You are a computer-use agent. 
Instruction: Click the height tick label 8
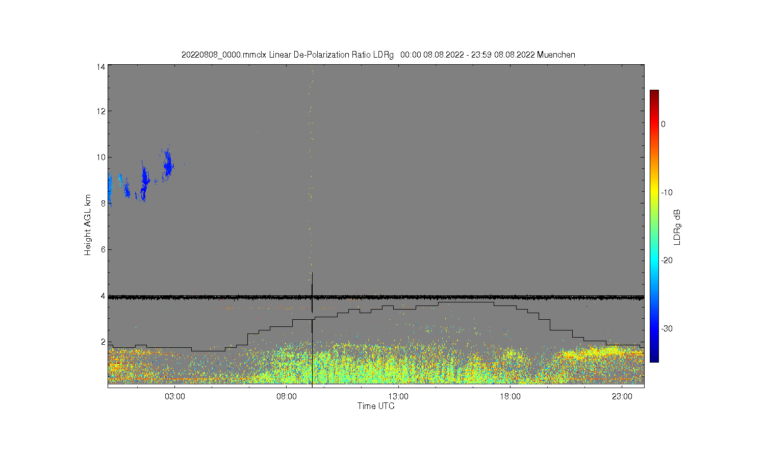[103, 203]
